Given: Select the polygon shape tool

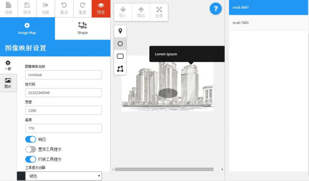Looking at the screenshot, I should [x=120, y=69].
